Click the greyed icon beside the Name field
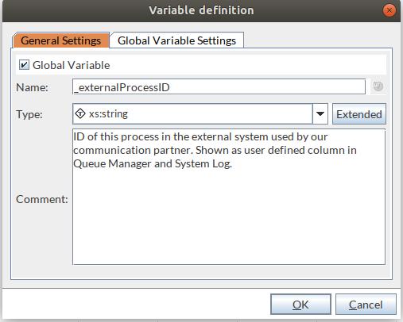The image size is (403, 322). tap(378, 86)
